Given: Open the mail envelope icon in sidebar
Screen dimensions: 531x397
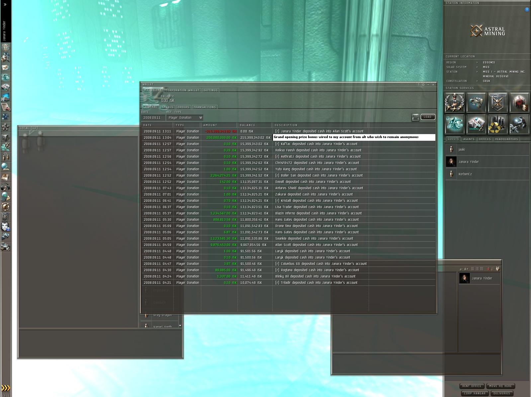Looking at the screenshot, I should click(x=5, y=67).
